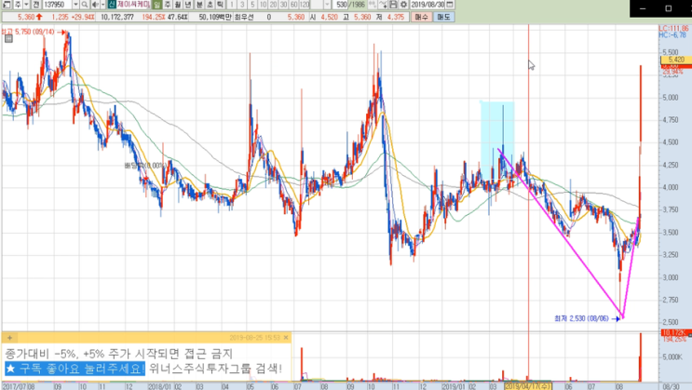Choose the 3 interval button
Image resolution: width=692 pixels, height=390 pixels.
point(242,5)
